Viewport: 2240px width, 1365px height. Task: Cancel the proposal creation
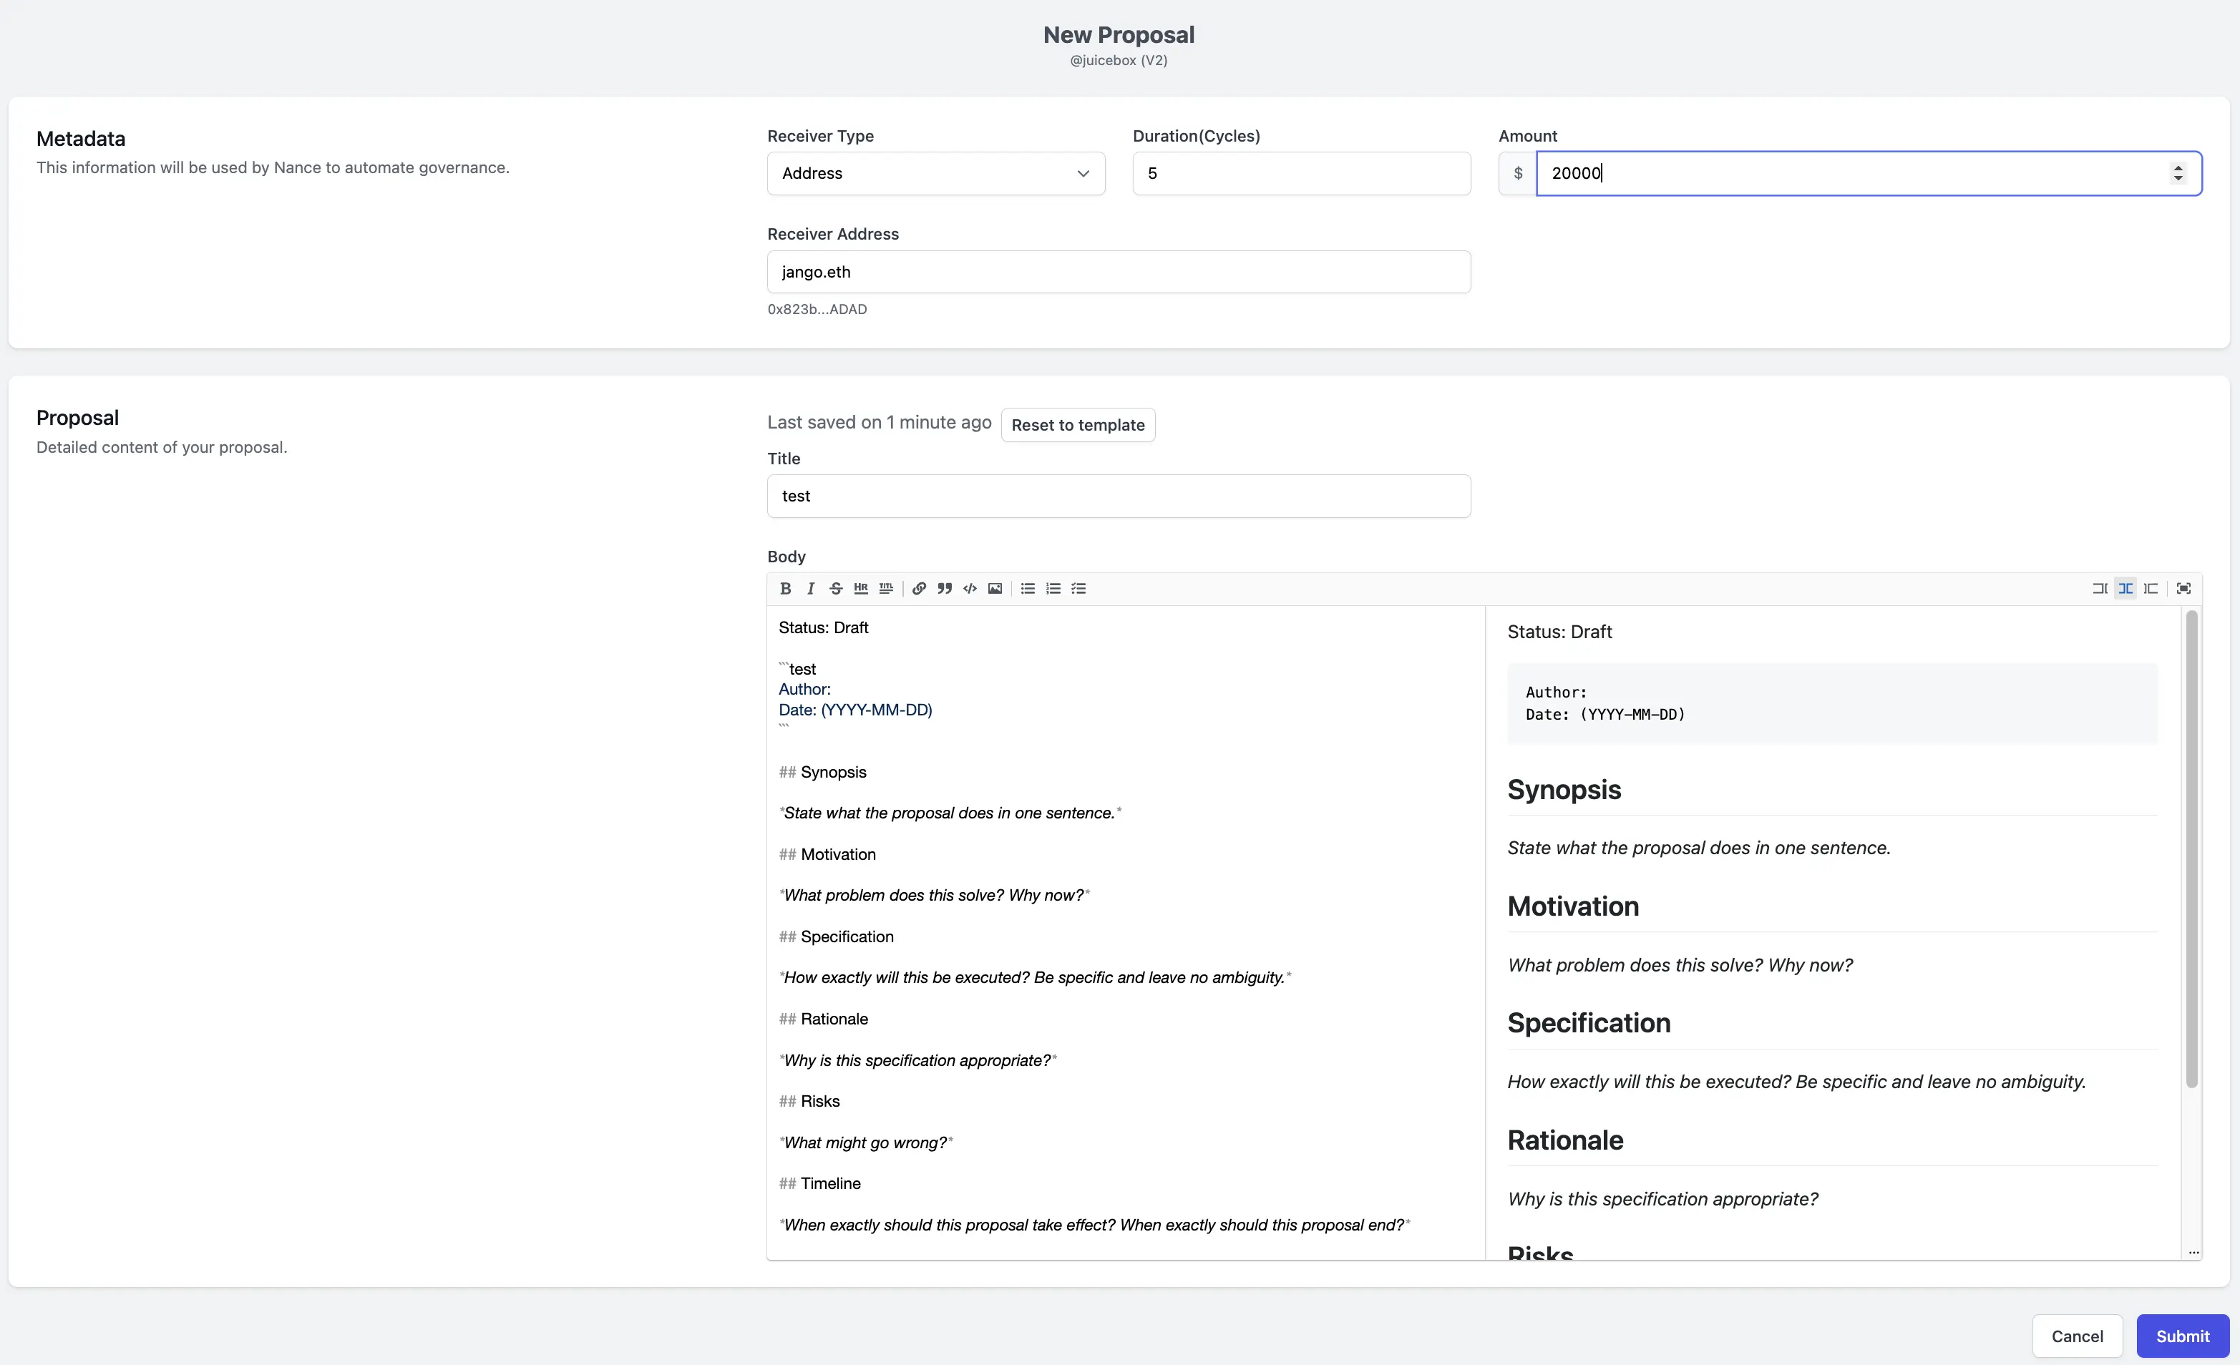(x=2078, y=1336)
